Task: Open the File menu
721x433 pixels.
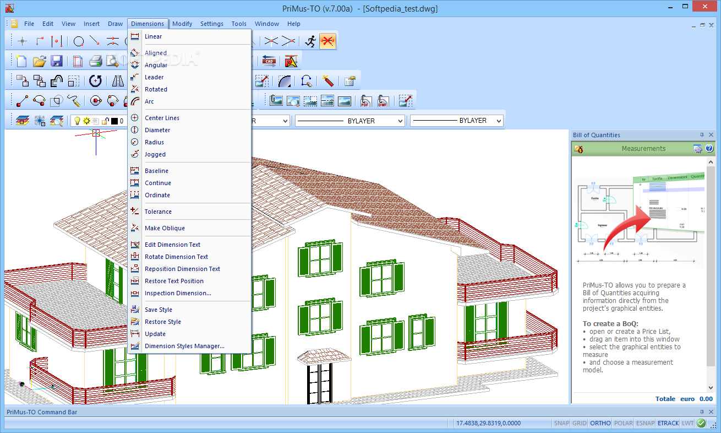Action: (29, 24)
